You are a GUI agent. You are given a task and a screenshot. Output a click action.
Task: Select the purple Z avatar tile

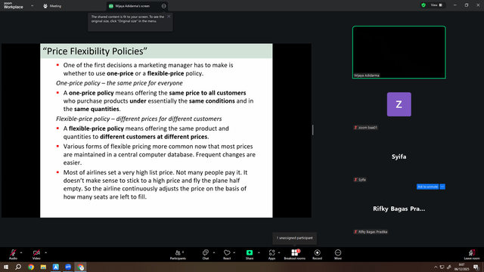(x=399, y=104)
